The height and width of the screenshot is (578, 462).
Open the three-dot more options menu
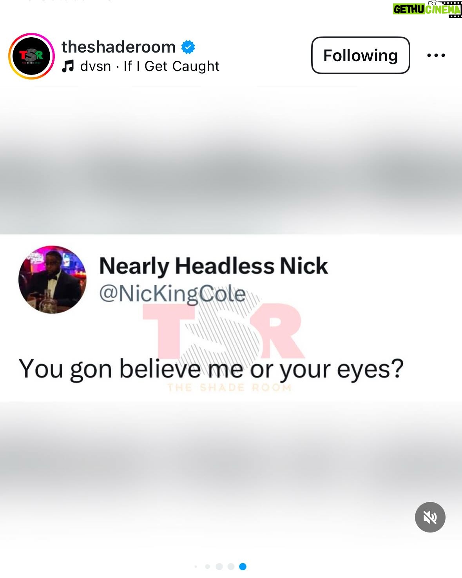(436, 55)
